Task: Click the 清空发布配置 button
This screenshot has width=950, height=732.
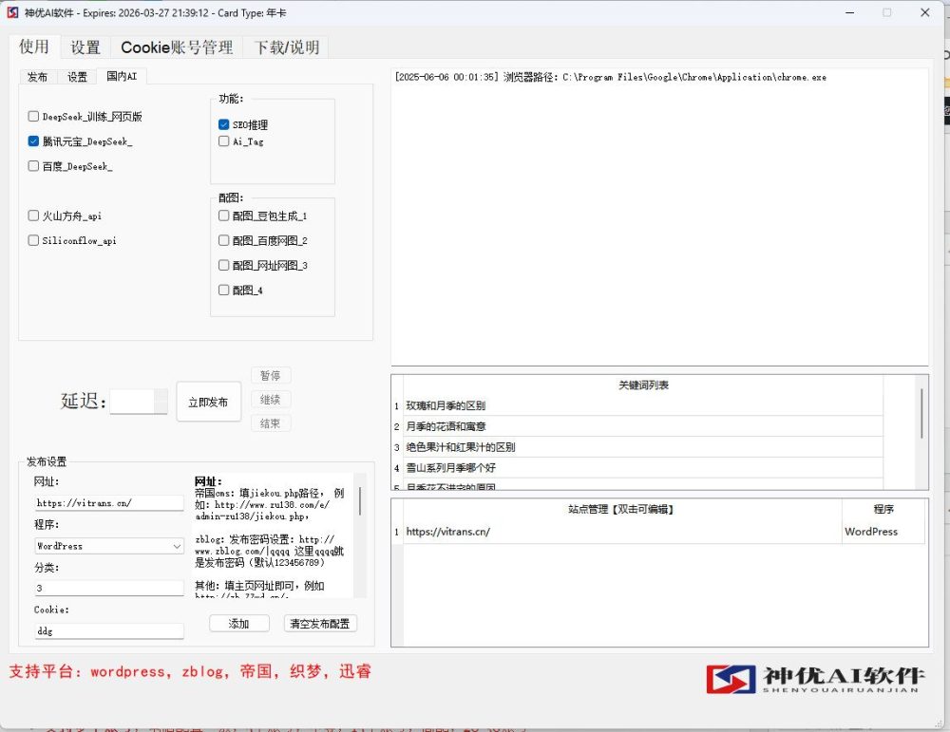Action: tap(320, 624)
